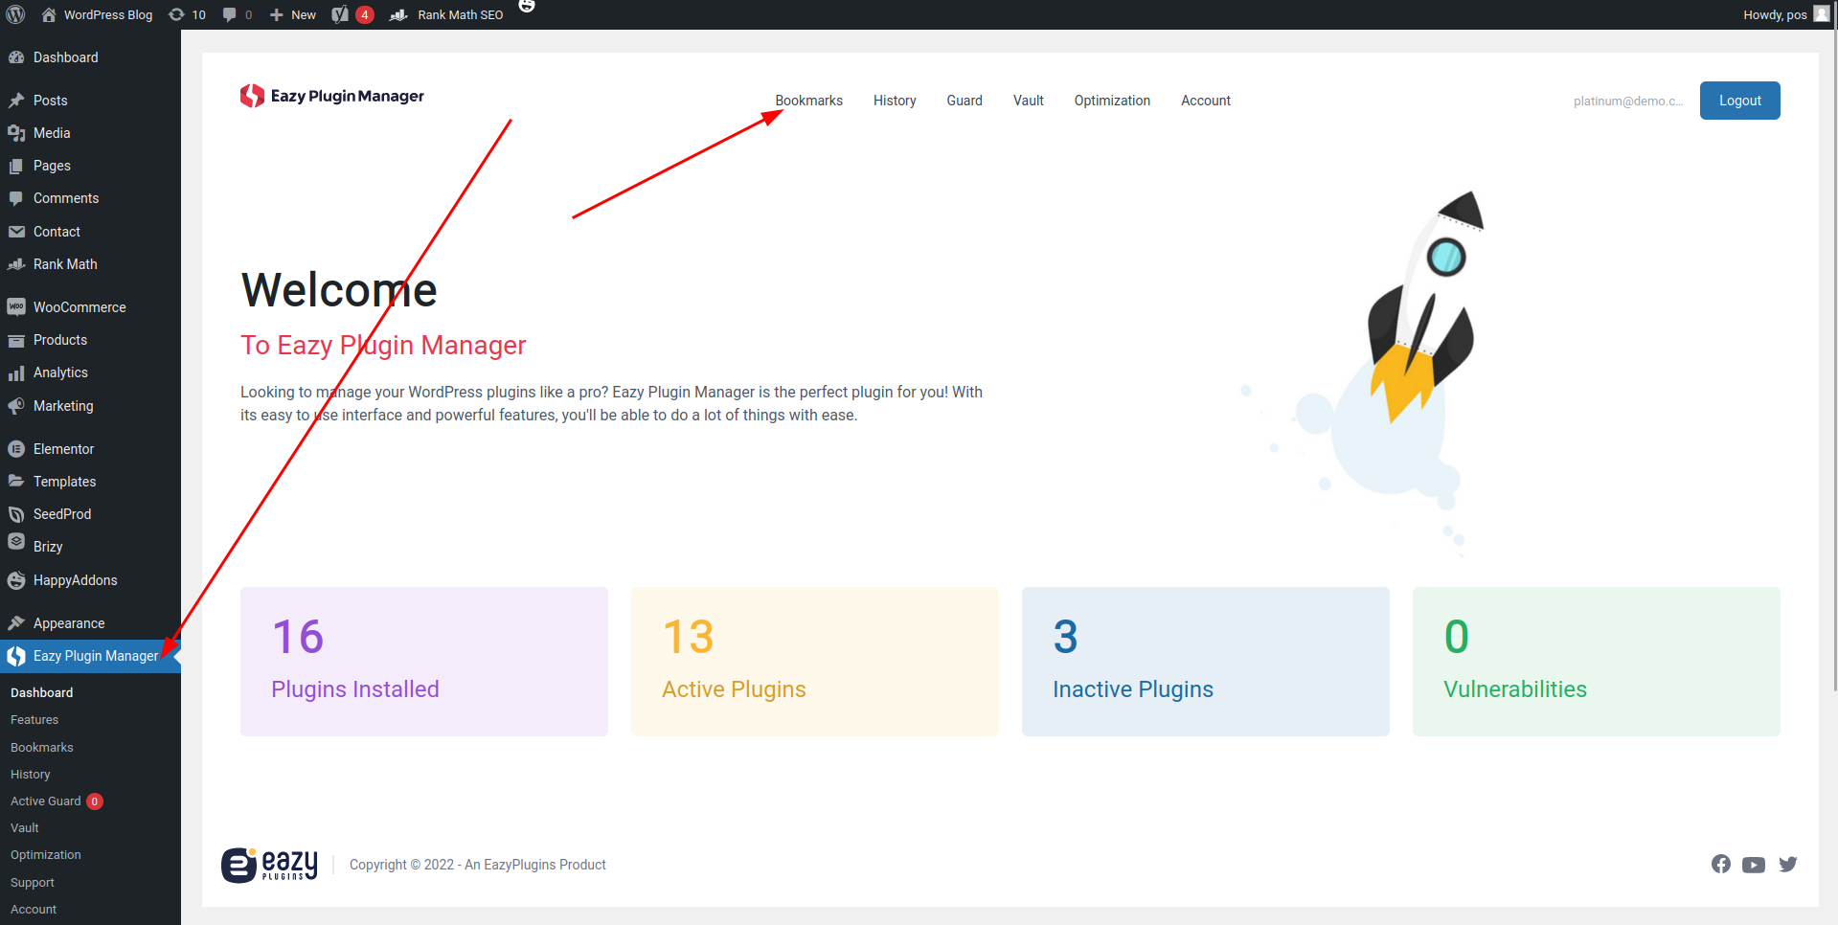Switch to the Bookmarks tab
The height and width of the screenshot is (925, 1838).
[808, 101]
